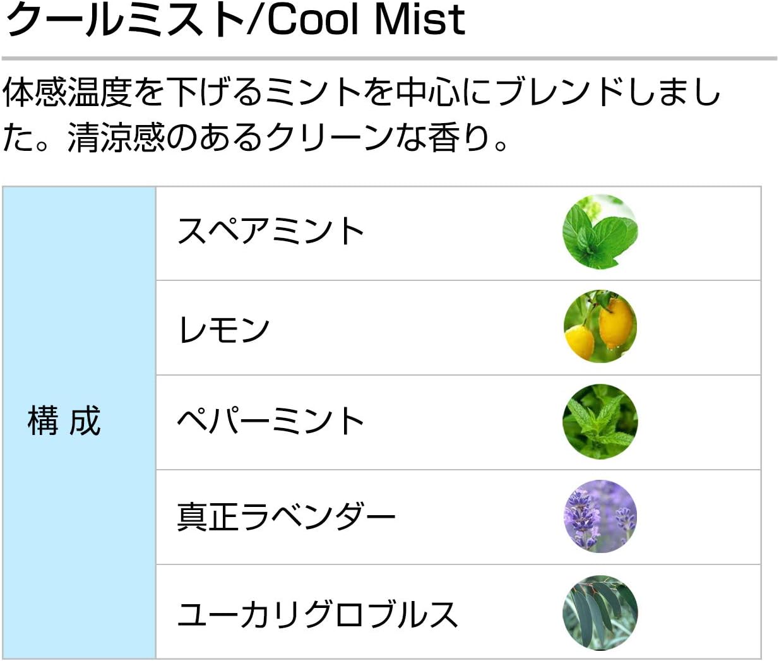Click the lemon fruit circular image

600,326
